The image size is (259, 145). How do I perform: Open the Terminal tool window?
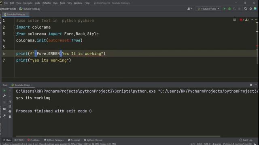74,140
